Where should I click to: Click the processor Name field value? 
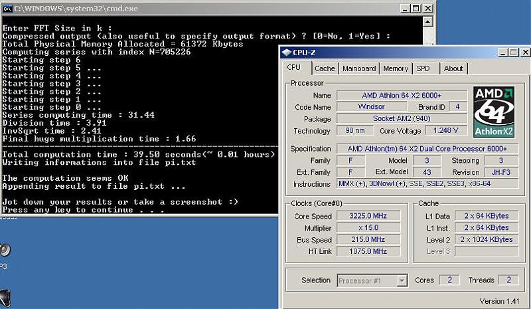coord(402,95)
